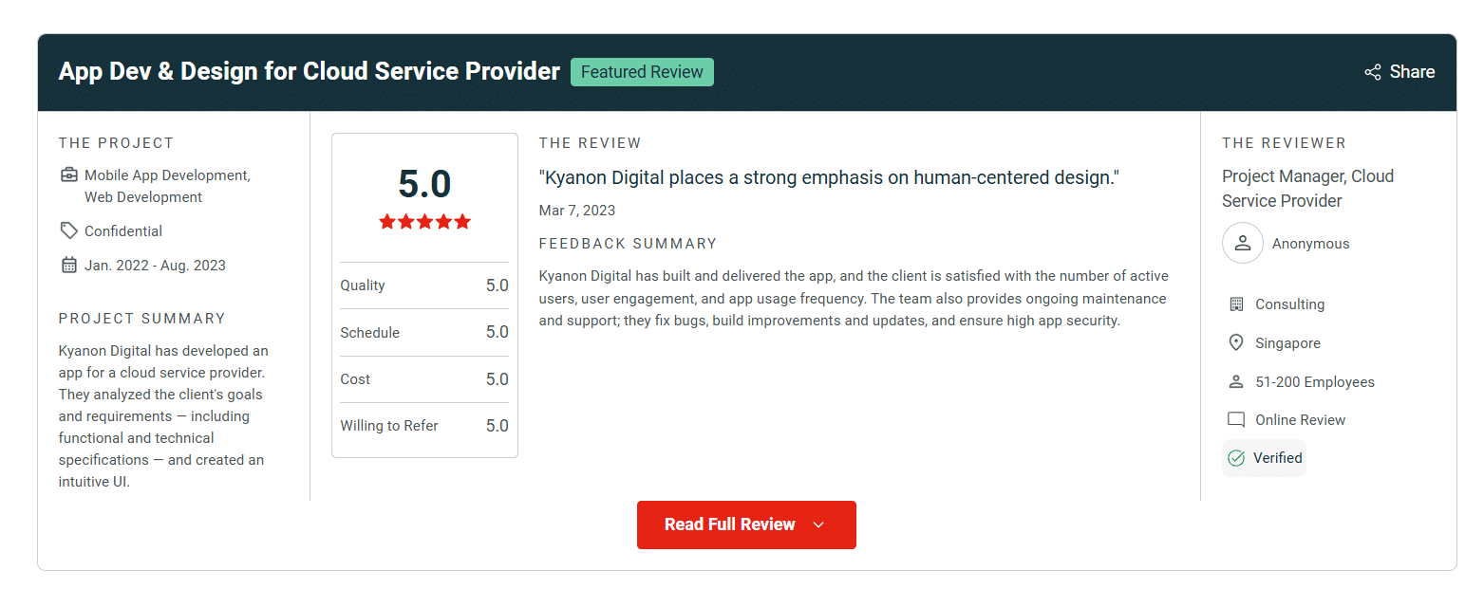
Task: Click the Share link text
Action: [x=1412, y=72]
